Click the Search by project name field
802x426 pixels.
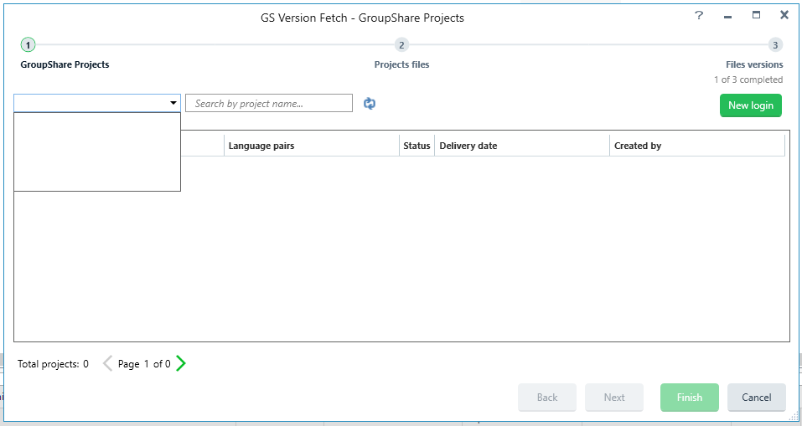pyautogui.click(x=269, y=103)
